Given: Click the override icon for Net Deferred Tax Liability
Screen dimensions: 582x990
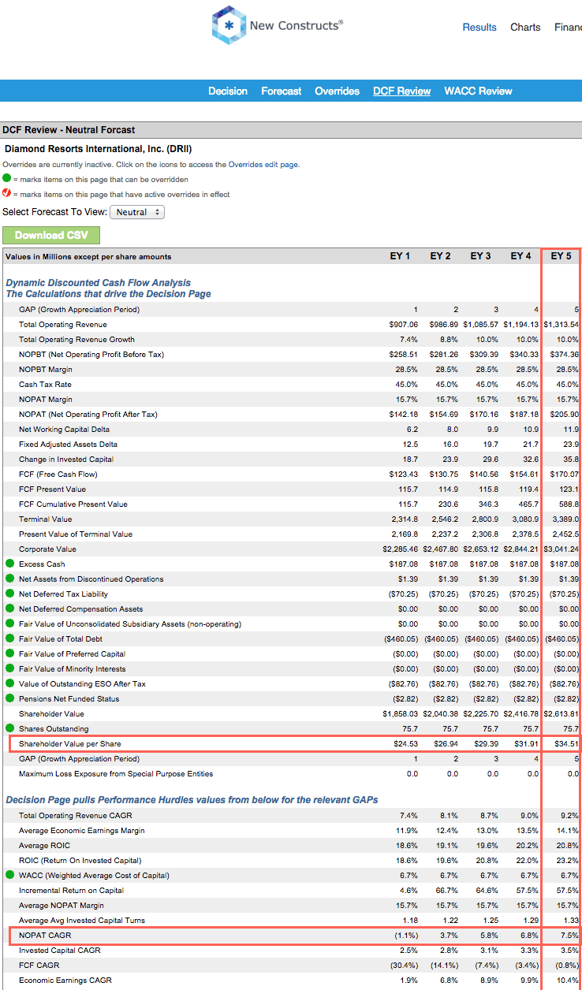Looking at the screenshot, I should 9,594.
